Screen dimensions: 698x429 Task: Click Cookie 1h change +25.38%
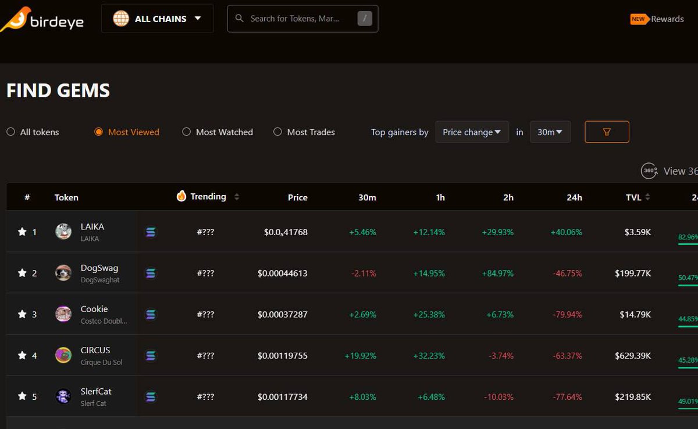429,314
